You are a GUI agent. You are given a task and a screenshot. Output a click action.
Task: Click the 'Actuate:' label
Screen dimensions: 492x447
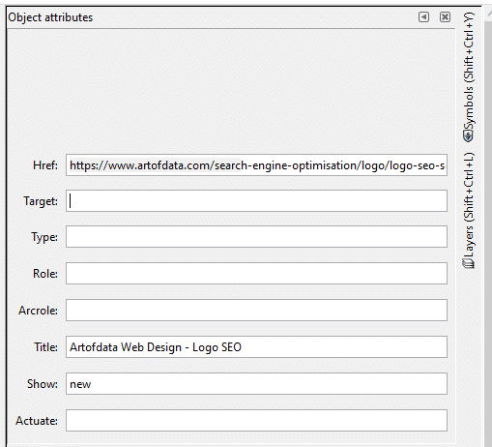37,421
